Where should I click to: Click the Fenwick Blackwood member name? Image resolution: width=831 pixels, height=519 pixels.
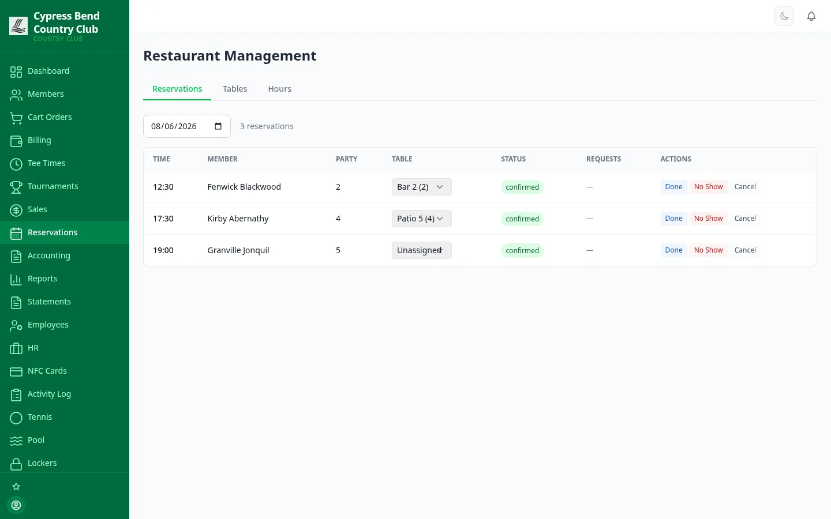[x=244, y=187]
